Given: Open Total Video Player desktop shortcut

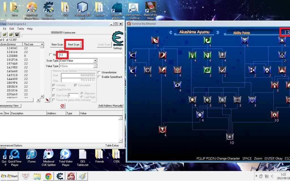Looking at the screenshot, I should [66, 158].
